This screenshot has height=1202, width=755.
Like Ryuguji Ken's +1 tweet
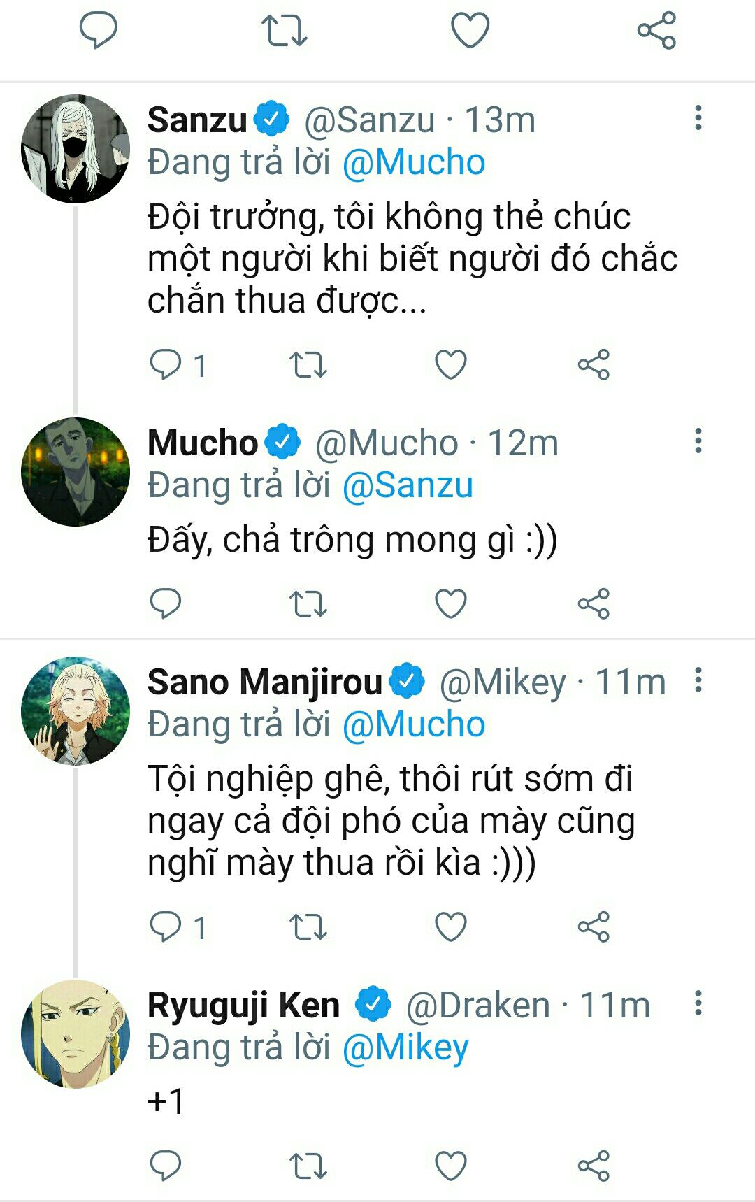[x=451, y=1166]
